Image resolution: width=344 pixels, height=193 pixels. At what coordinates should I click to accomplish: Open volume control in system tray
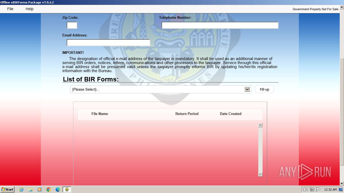[305, 190]
